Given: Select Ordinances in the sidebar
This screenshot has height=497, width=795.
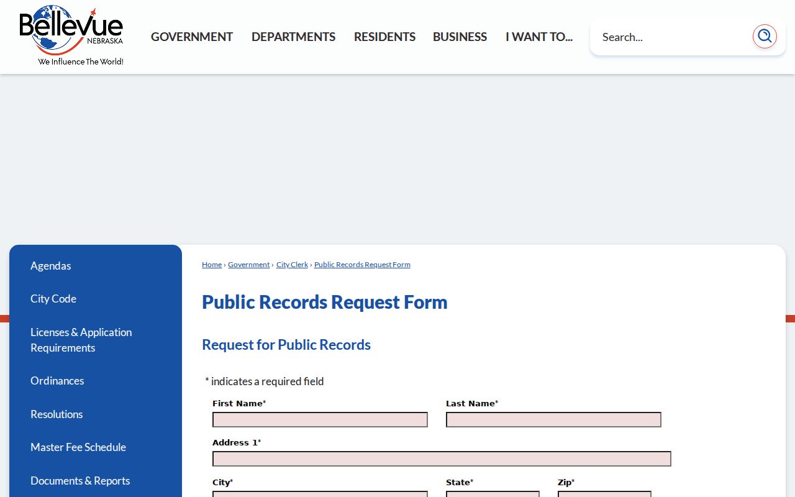Looking at the screenshot, I should (57, 381).
